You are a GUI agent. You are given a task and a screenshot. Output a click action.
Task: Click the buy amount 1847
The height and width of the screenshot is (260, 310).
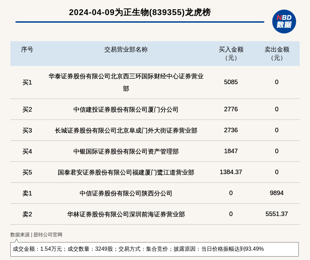coord(231,151)
